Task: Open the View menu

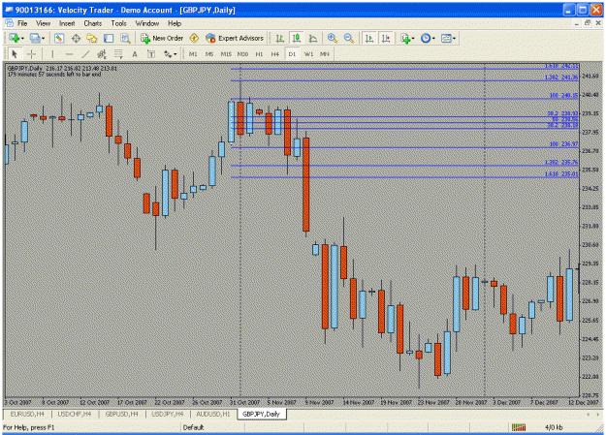Action: tap(44, 23)
